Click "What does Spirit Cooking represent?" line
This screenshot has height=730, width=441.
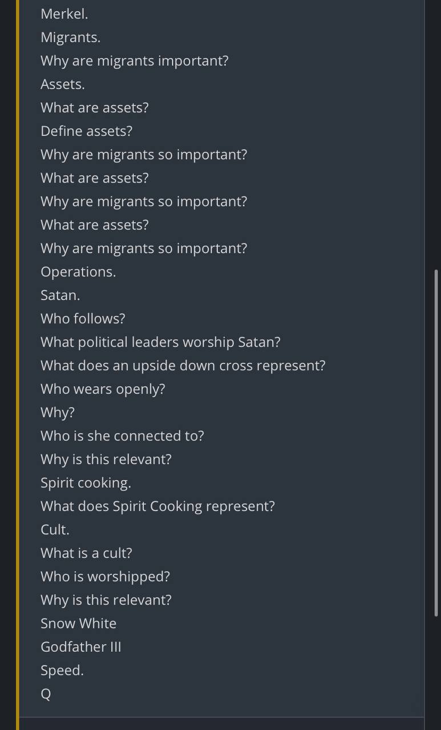(157, 505)
